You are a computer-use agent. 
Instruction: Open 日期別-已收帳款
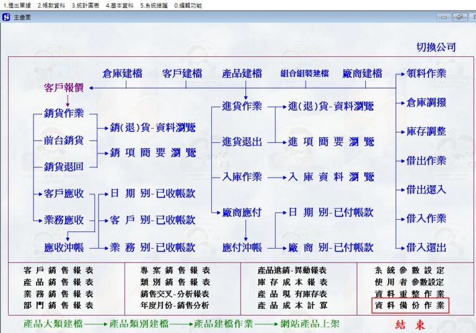click(152, 194)
